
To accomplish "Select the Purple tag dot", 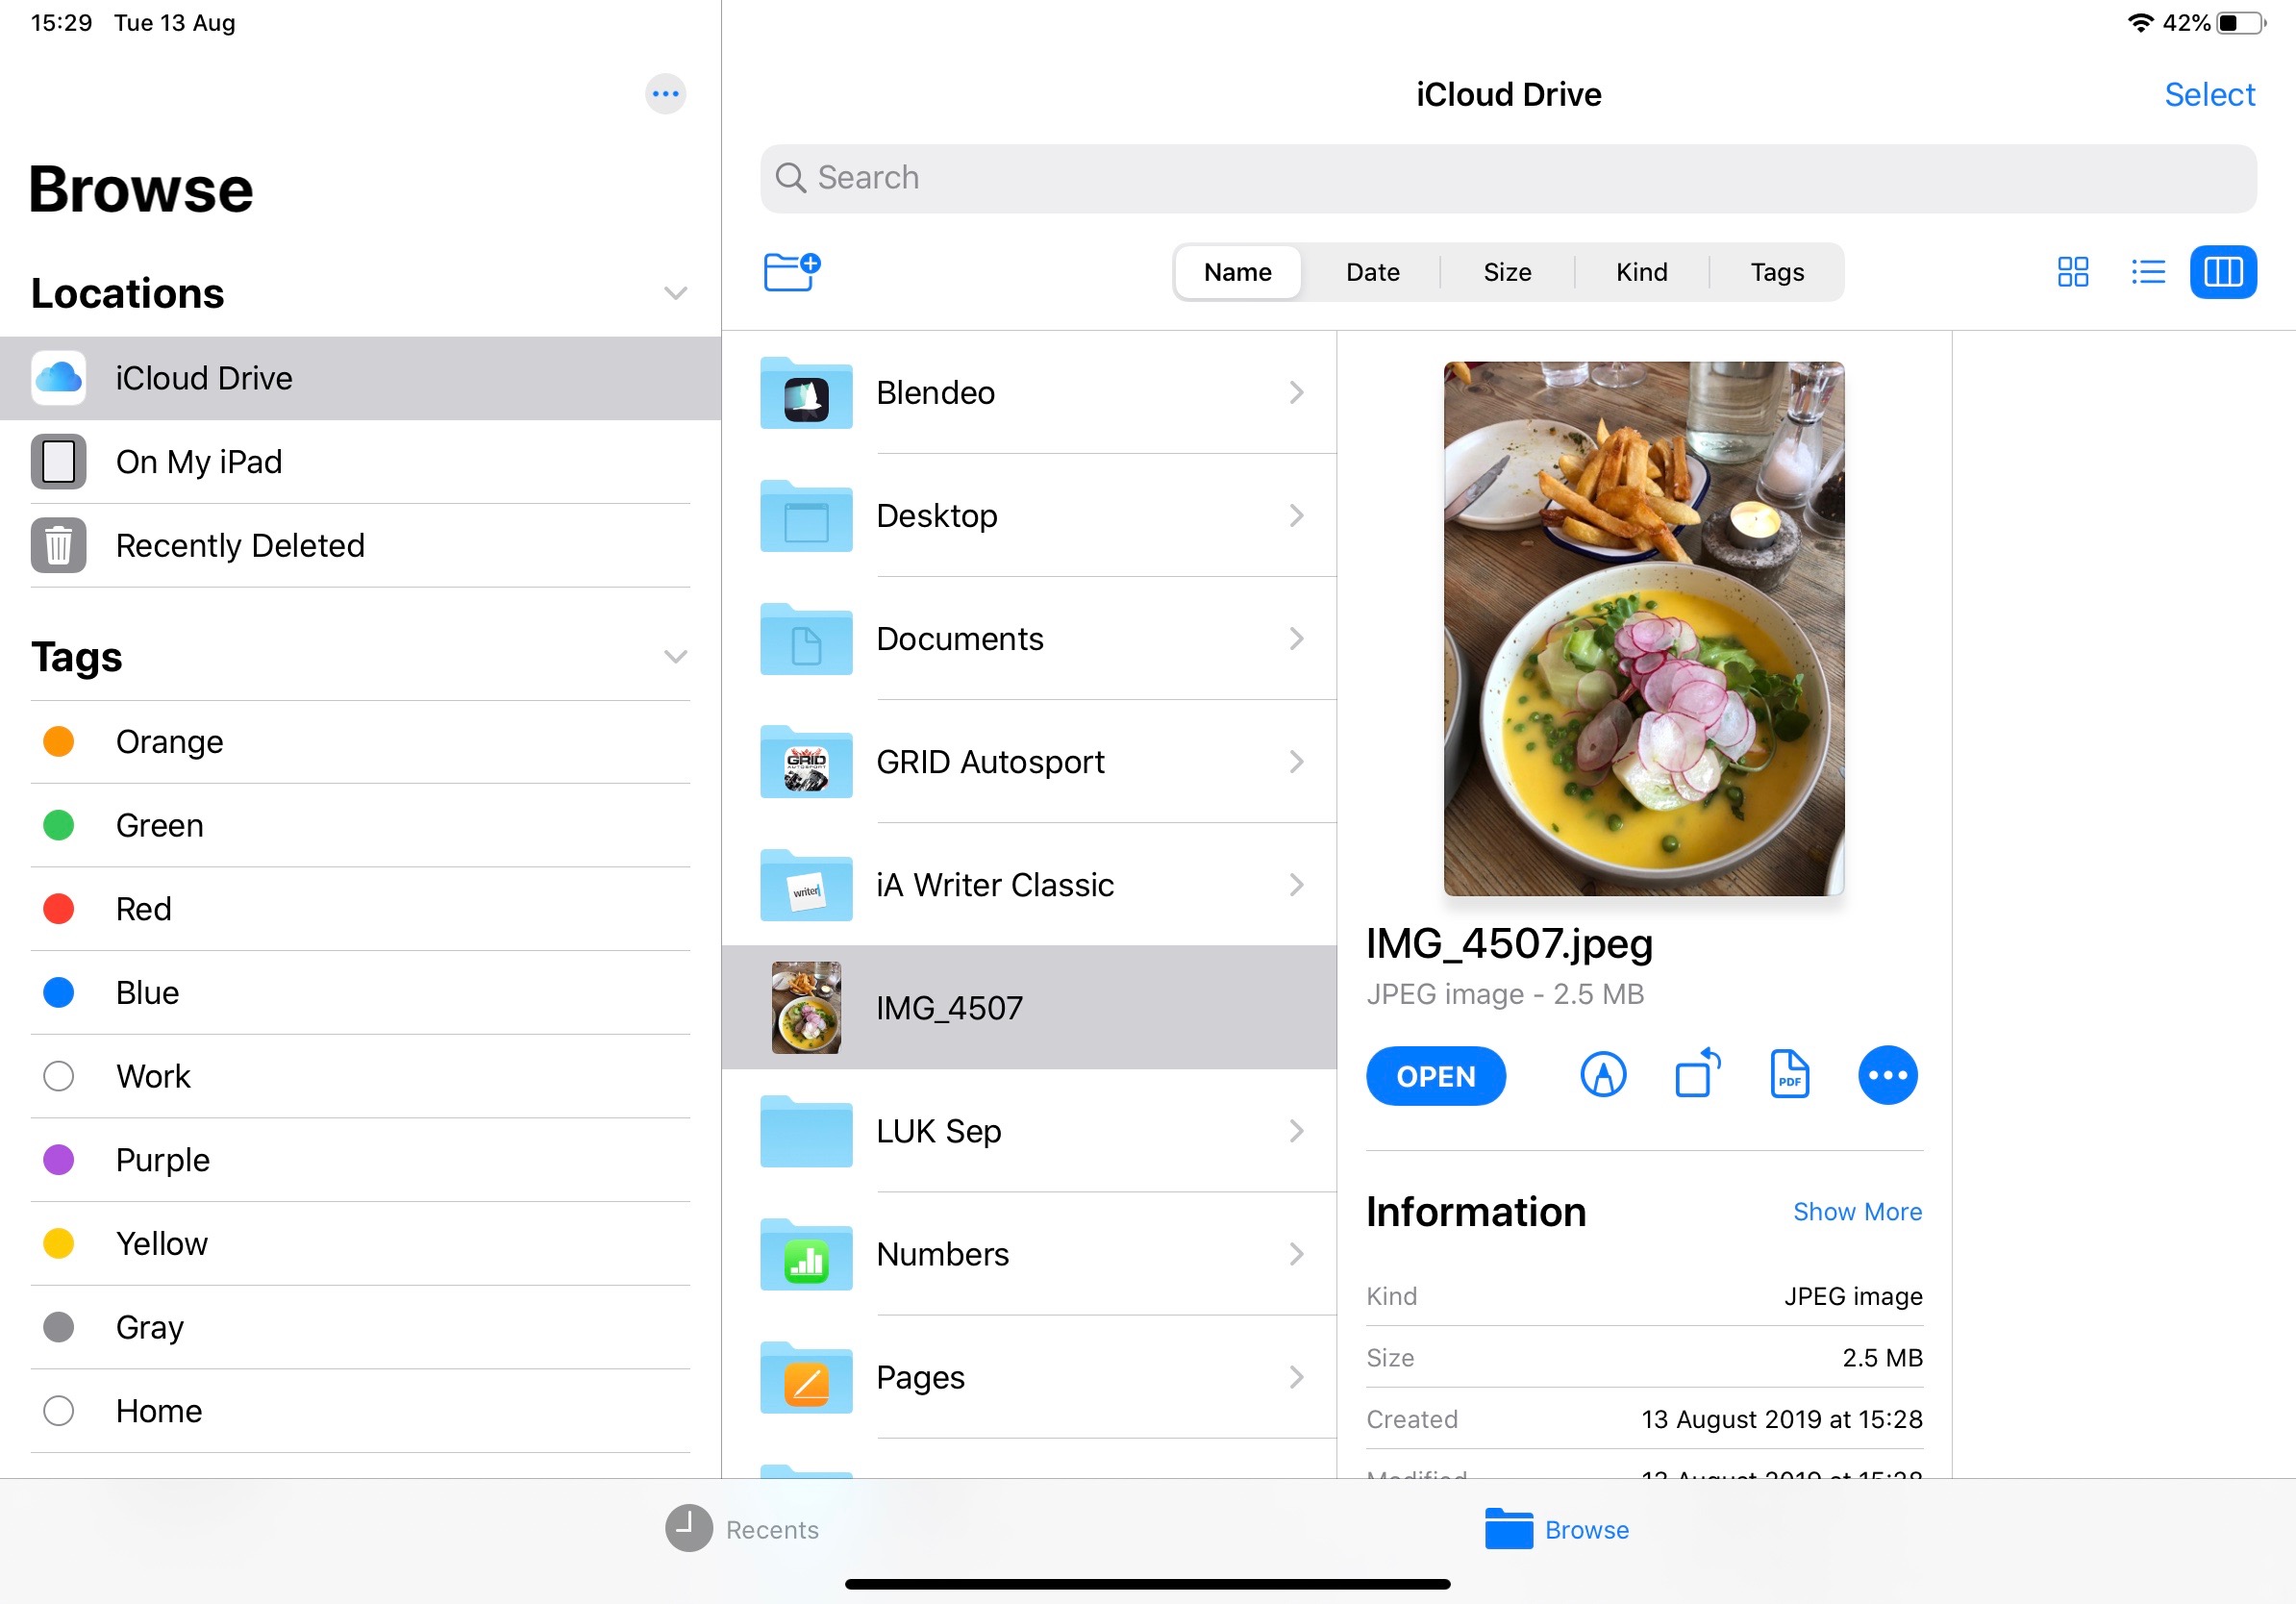I will tap(59, 1160).
